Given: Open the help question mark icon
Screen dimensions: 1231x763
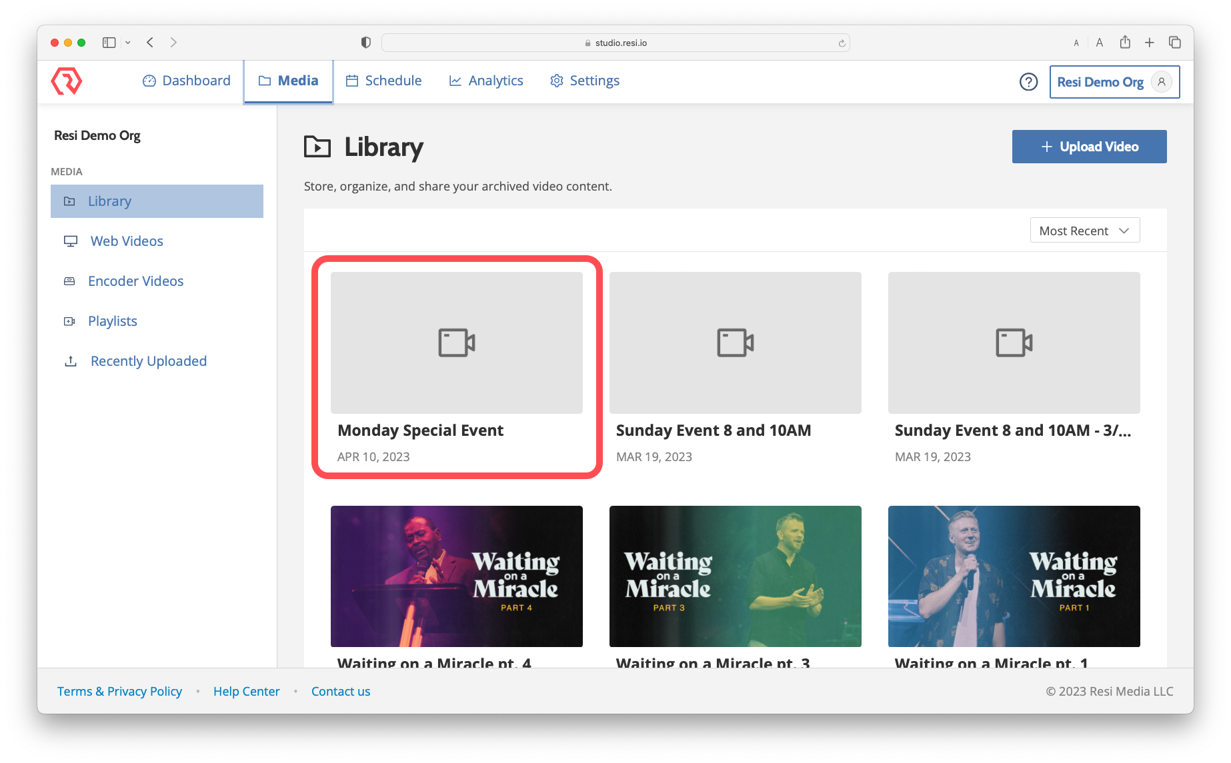Looking at the screenshot, I should pyautogui.click(x=1028, y=81).
